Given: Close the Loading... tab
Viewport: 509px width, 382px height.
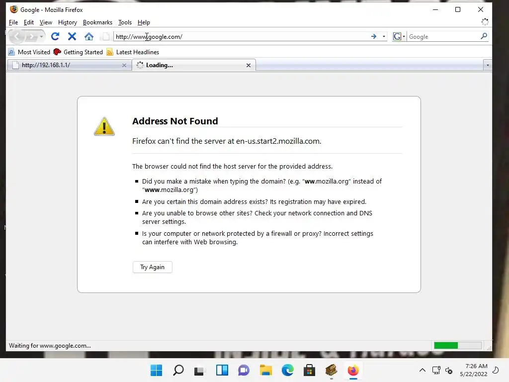Looking at the screenshot, I should pos(249,65).
